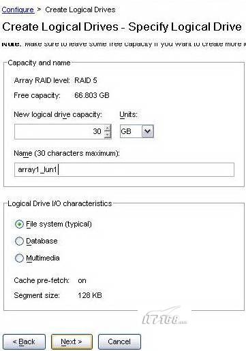Proceed with the Next button
The width and height of the screenshot is (246, 351).
coord(72,341)
